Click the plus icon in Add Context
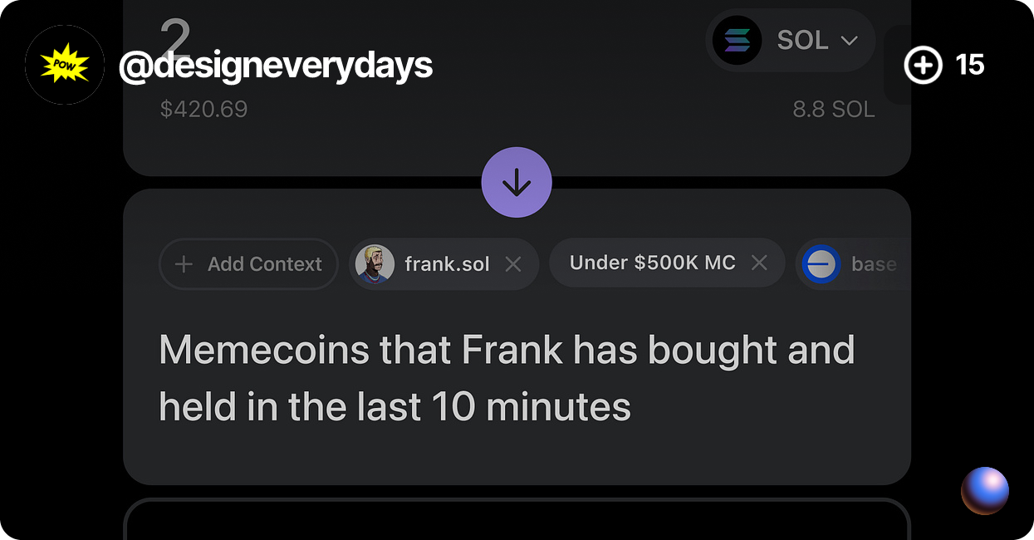Viewport: 1034px width, 540px height. pos(184,264)
